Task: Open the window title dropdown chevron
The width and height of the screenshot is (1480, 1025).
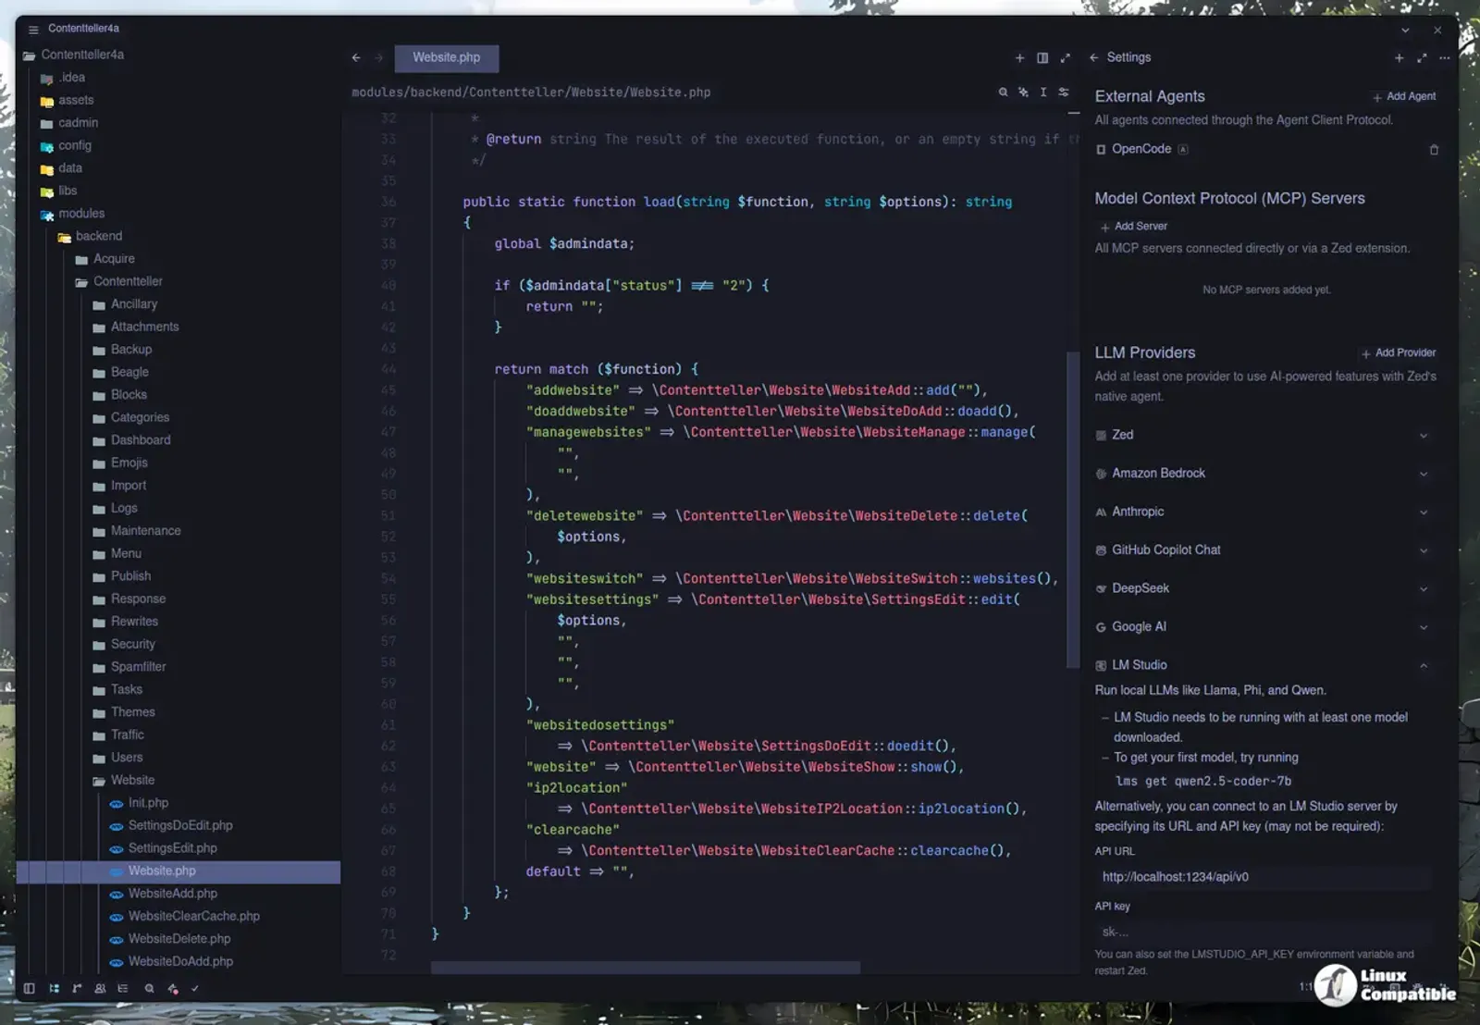Action: pos(1405,30)
